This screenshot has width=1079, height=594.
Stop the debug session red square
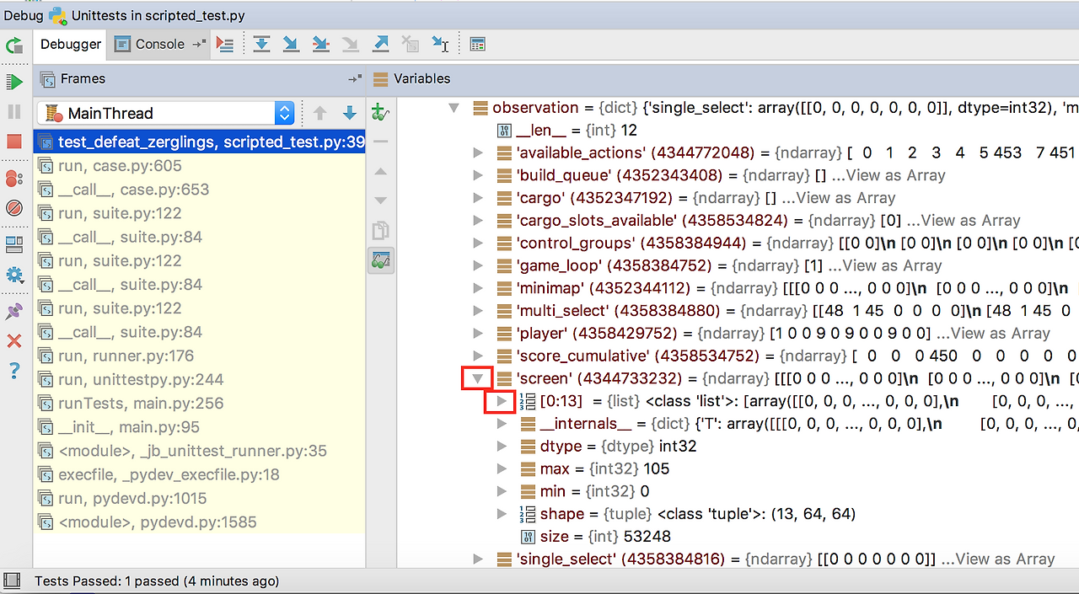coord(14,141)
